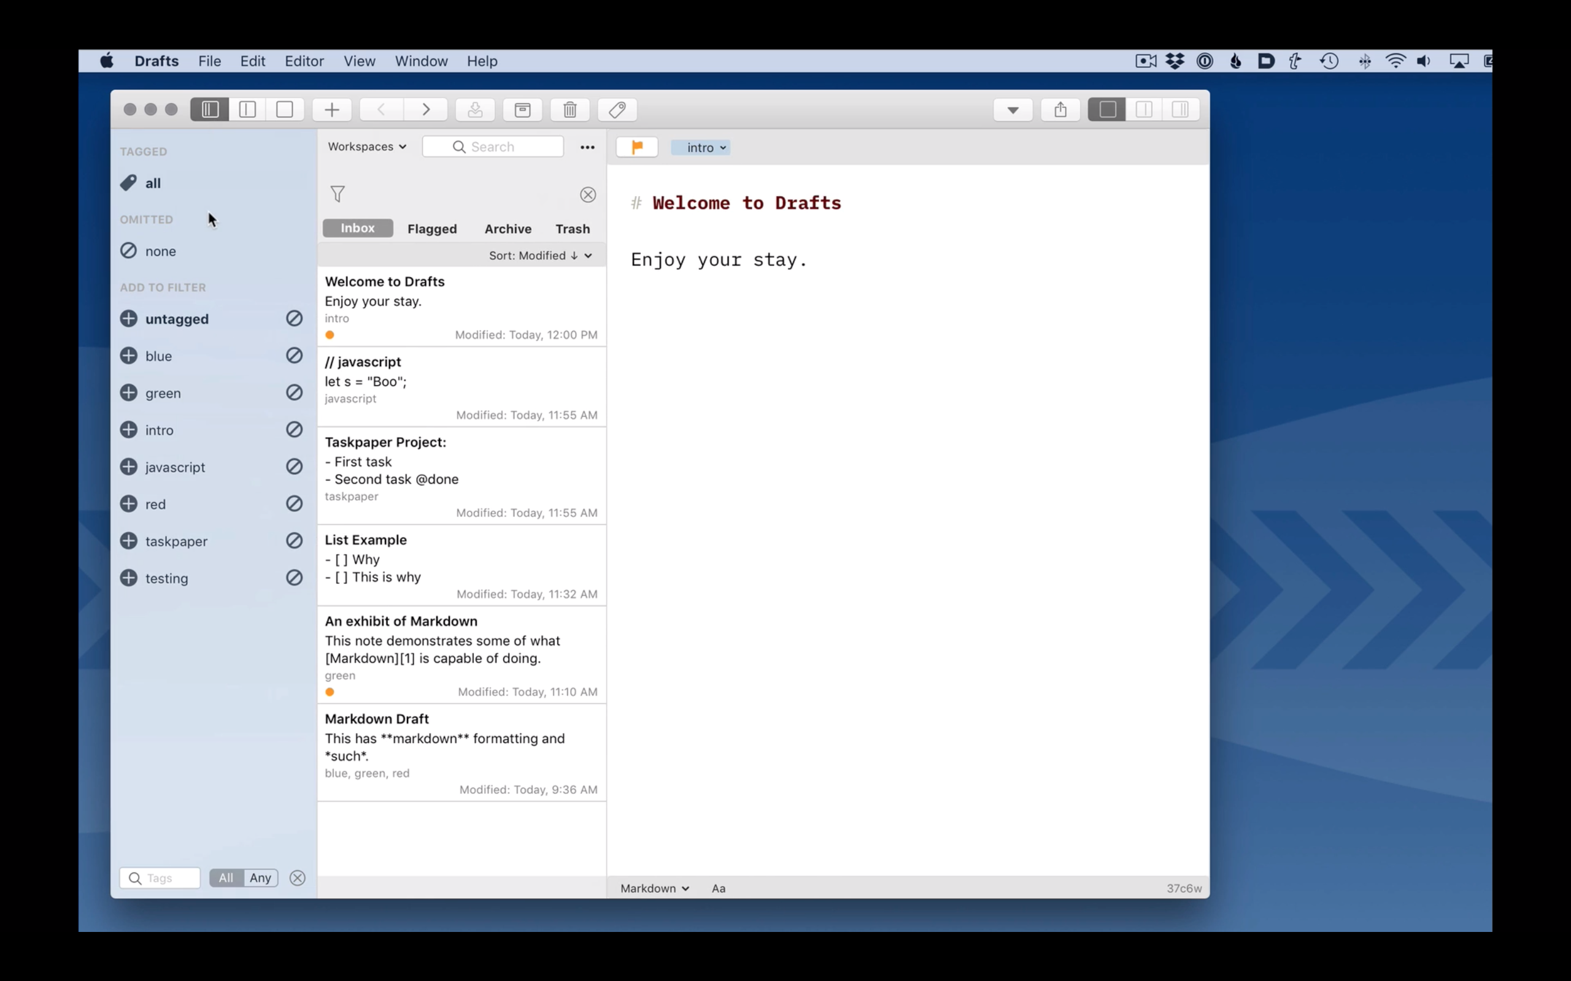Click the tag icon in toolbar
Image resolution: width=1571 pixels, height=981 pixels.
coord(617,110)
